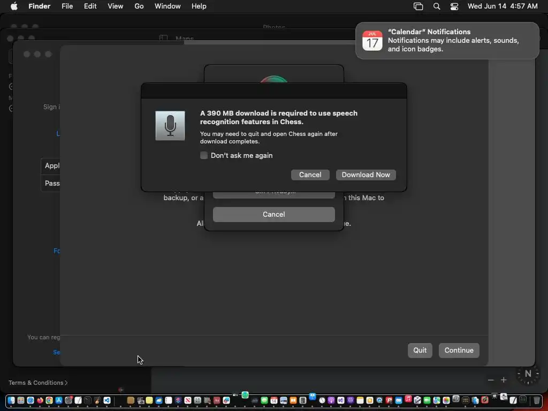Click the Apple ID field in the sign-in window
The width and height of the screenshot is (548, 411).
pyautogui.click(x=51, y=166)
